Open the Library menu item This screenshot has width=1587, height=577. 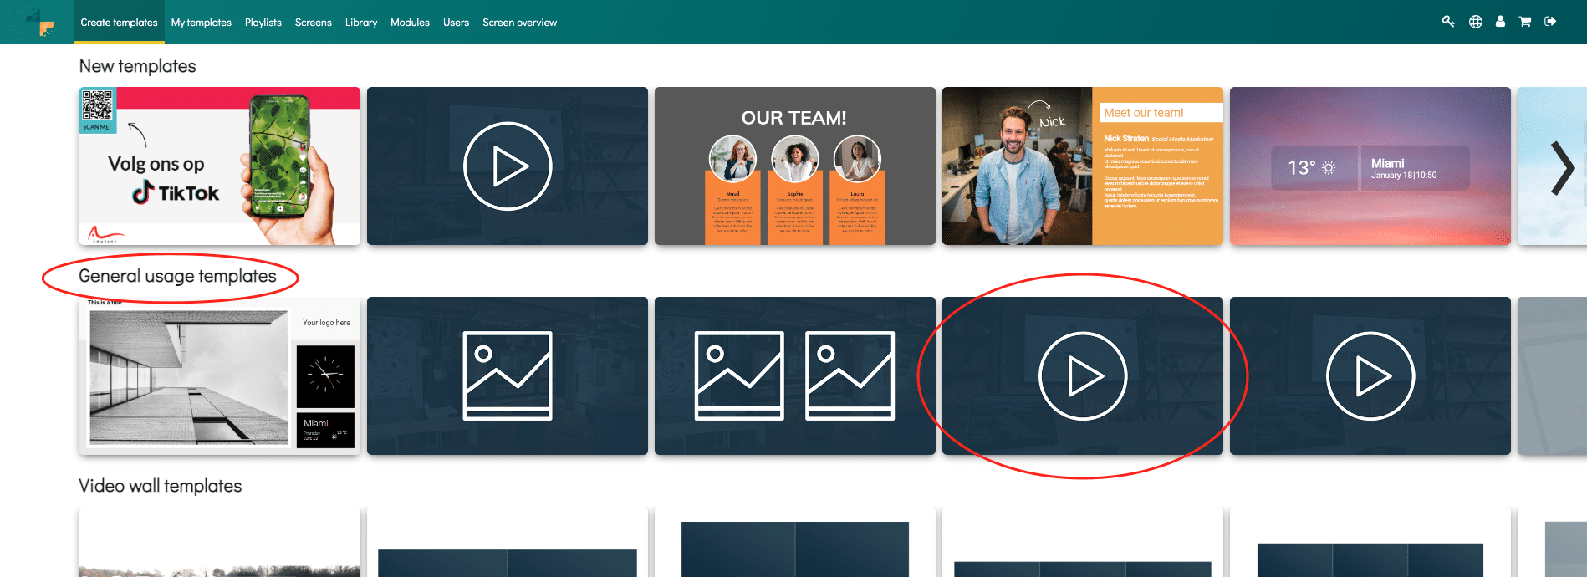pyautogui.click(x=361, y=23)
